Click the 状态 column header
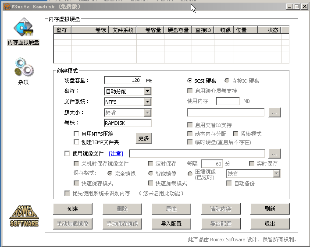Screen dimensions: 310x247 pyautogui.click(x=270, y=30)
